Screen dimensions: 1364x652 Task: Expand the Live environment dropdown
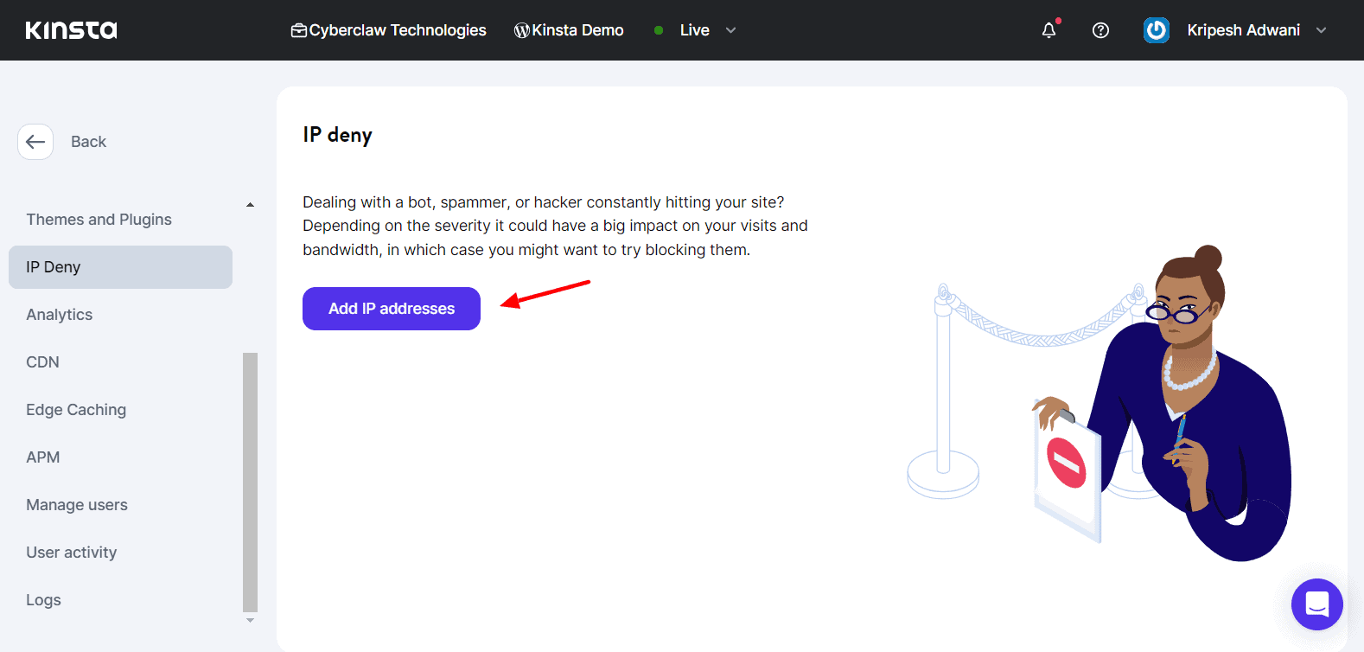click(730, 30)
